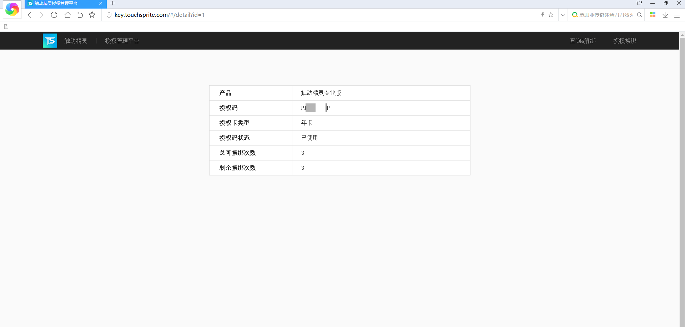Open the 授权换绑 menu item

[625, 41]
